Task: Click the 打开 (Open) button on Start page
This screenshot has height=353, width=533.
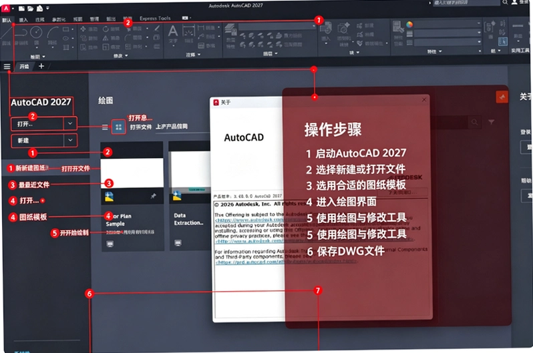Action: 37,124
